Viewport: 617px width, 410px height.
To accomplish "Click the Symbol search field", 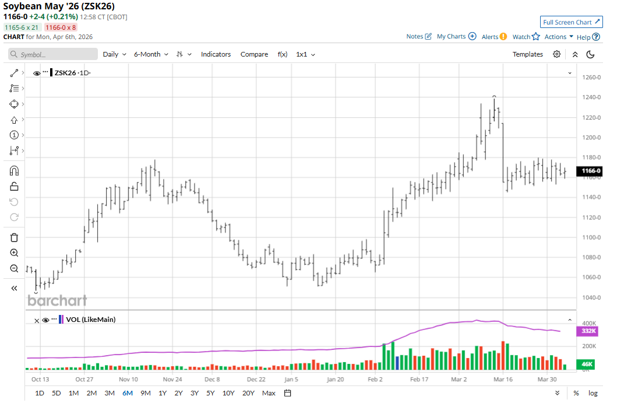I will pyautogui.click(x=53, y=54).
